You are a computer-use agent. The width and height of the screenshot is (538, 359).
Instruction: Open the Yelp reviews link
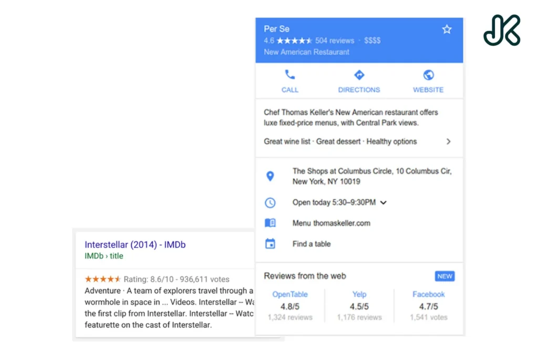tap(359, 294)
